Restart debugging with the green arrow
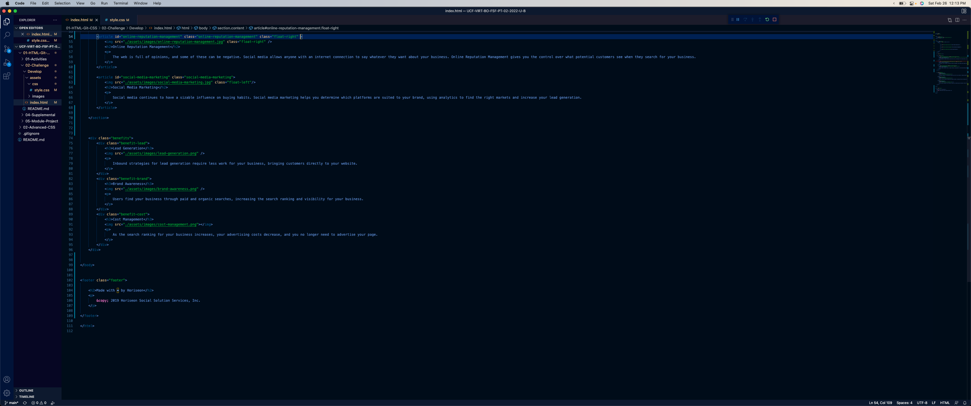The width and height of the screenshot is (971, 406). 767,19
